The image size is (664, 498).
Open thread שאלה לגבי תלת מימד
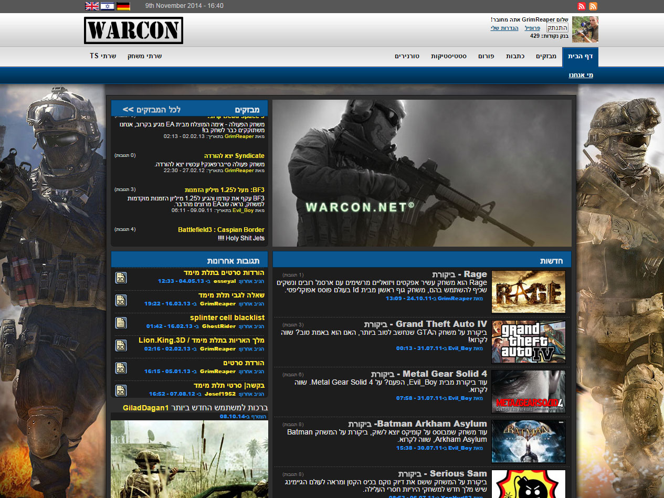(231, 295)
